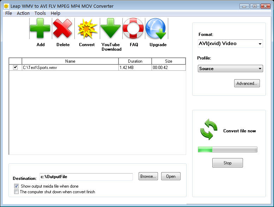Sort by the Name column header
274x207 pixels.
[70, 61]
